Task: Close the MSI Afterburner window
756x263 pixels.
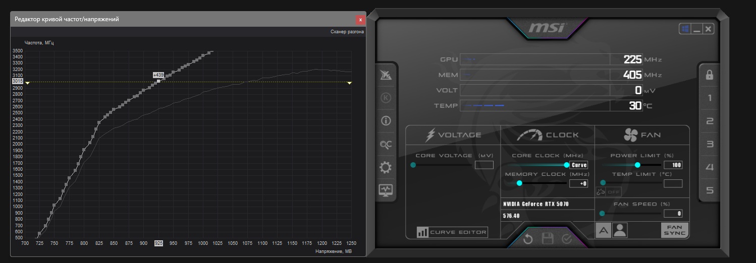Action: point(709,29)
